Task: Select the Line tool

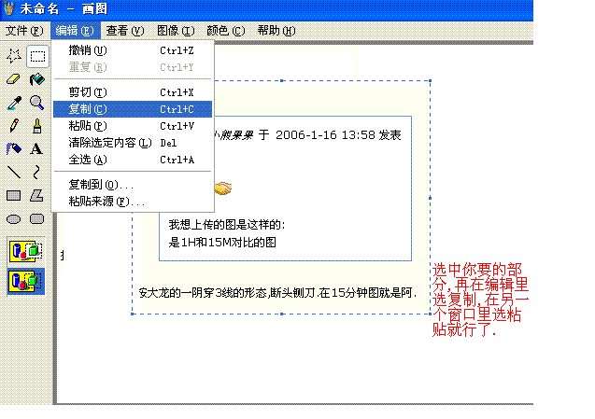Action: point(14,172)
